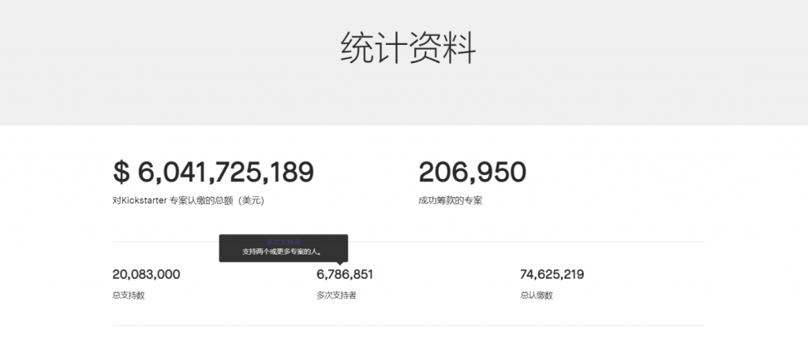This screenshot has height=346, width=808.
Task: Click the 总认缴数 label
Action: click(x=537, y=296)
